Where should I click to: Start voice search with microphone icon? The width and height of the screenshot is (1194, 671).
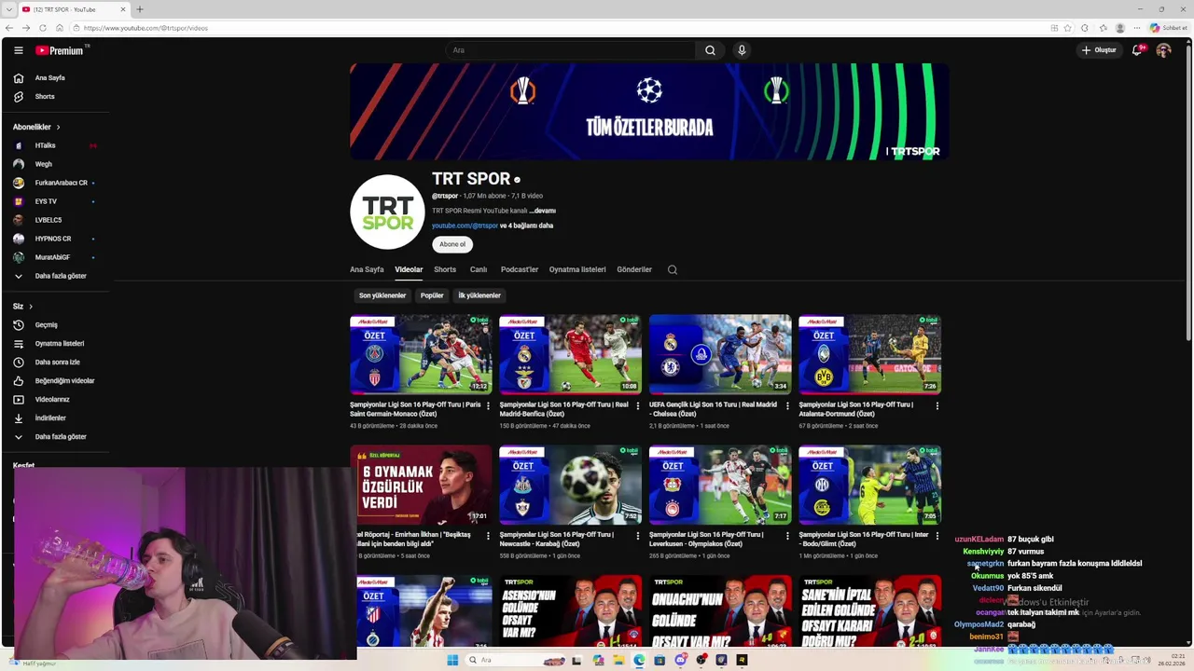click(x=742, y=50)
